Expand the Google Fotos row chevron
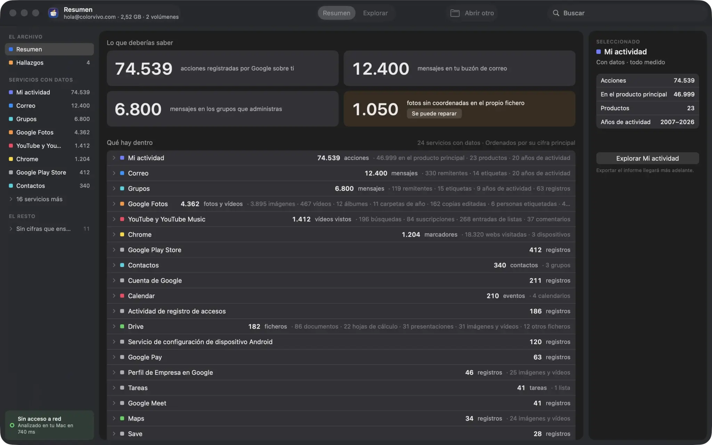This screenshot has height=445, width=712. pyautogui.click(x=114, y=204)
